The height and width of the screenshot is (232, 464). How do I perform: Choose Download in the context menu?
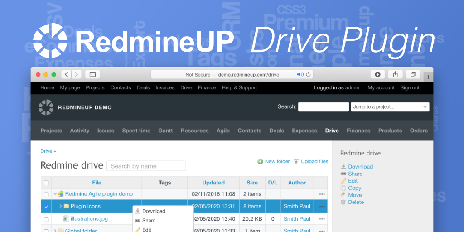point(154,211)
